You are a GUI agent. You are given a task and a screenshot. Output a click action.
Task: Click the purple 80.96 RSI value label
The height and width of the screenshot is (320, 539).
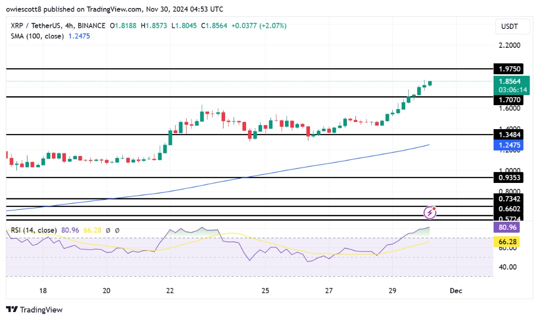(509, 227)
